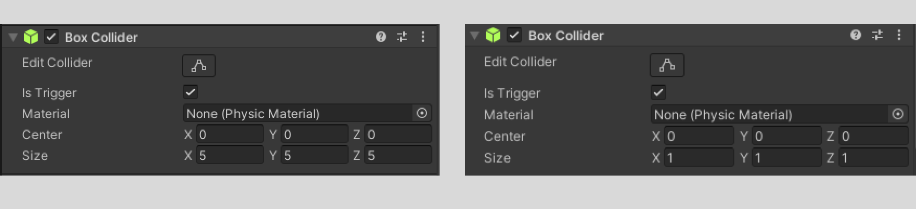This screenshot has height=209, width=916.
Task: Click Center Y field in left panel
Action: pyautogui.click(x=314, y=134)
